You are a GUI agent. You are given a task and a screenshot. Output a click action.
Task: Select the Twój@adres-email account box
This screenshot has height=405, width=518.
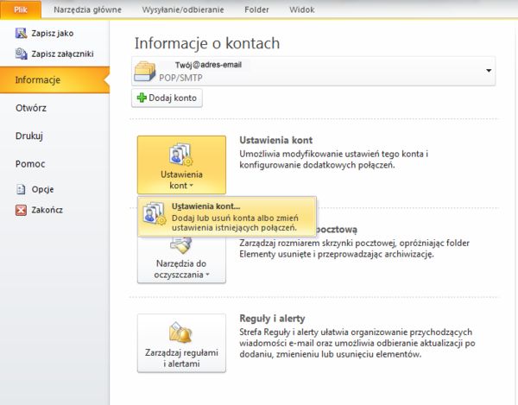click(313, 71)
